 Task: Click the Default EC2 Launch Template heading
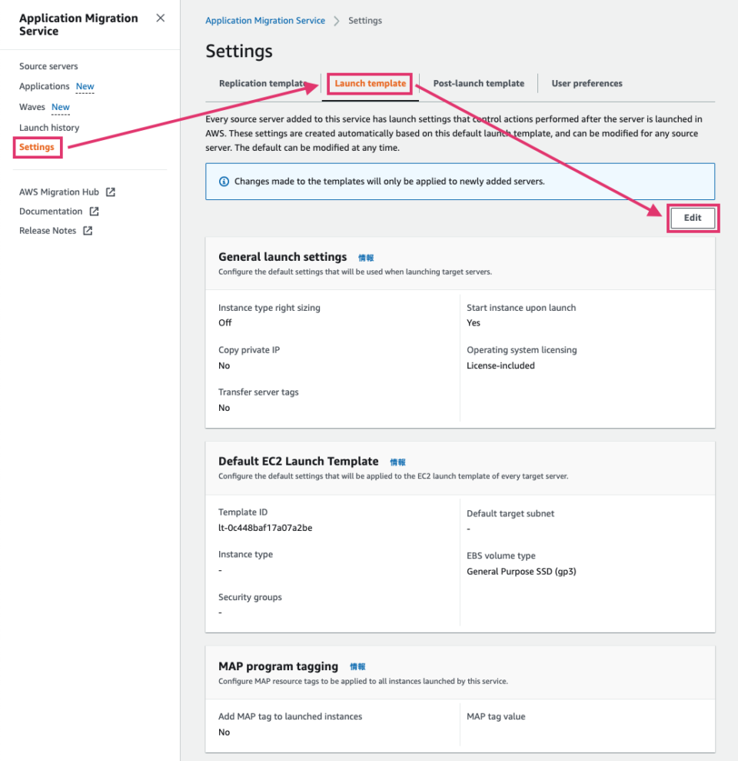[x=298, y=461]
